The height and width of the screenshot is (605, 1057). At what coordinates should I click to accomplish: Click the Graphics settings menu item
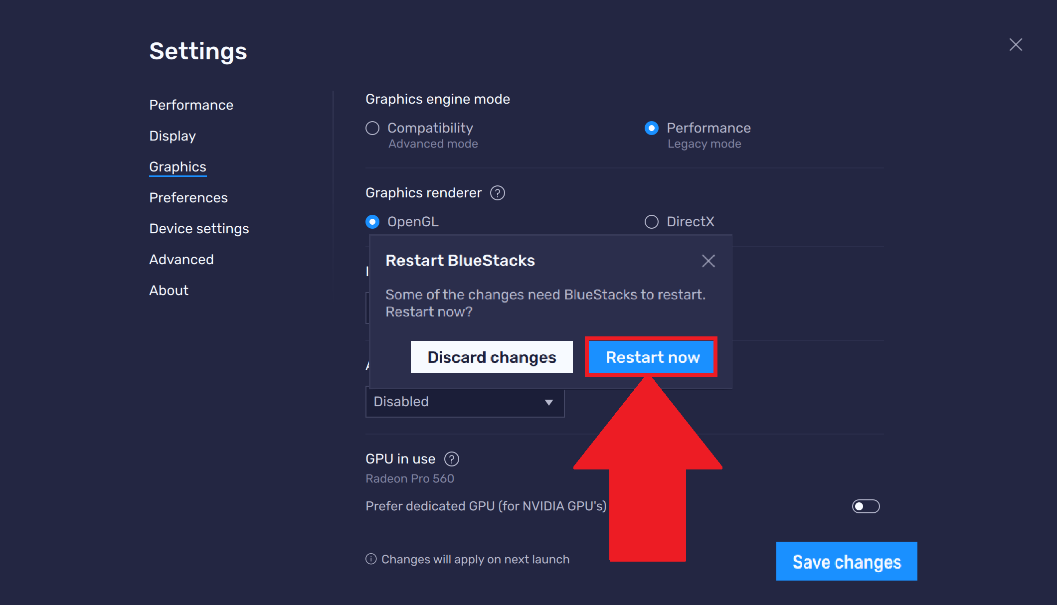point(178,167)
